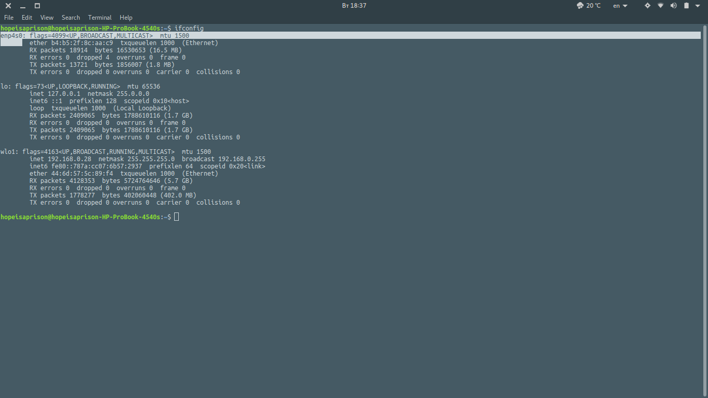Click 'RX packets 4128353' line

click(111, 180)
